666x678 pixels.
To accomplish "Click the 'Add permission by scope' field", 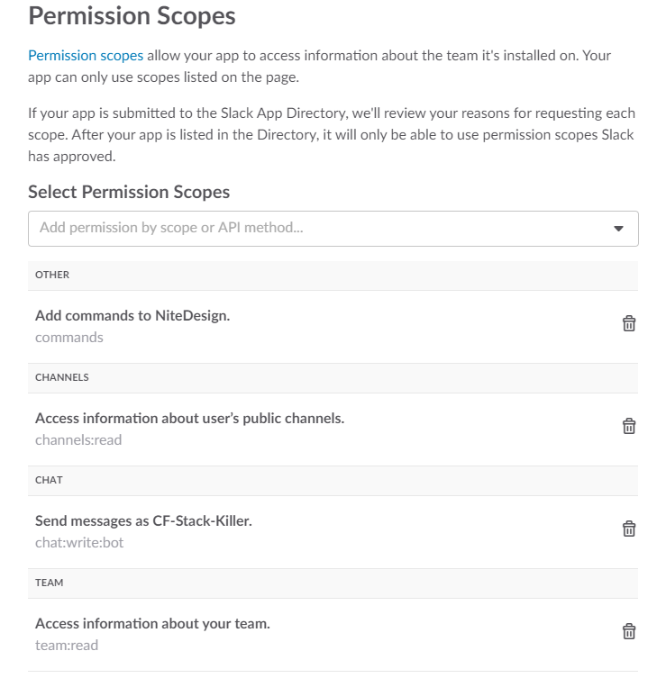I will (315, 229).
